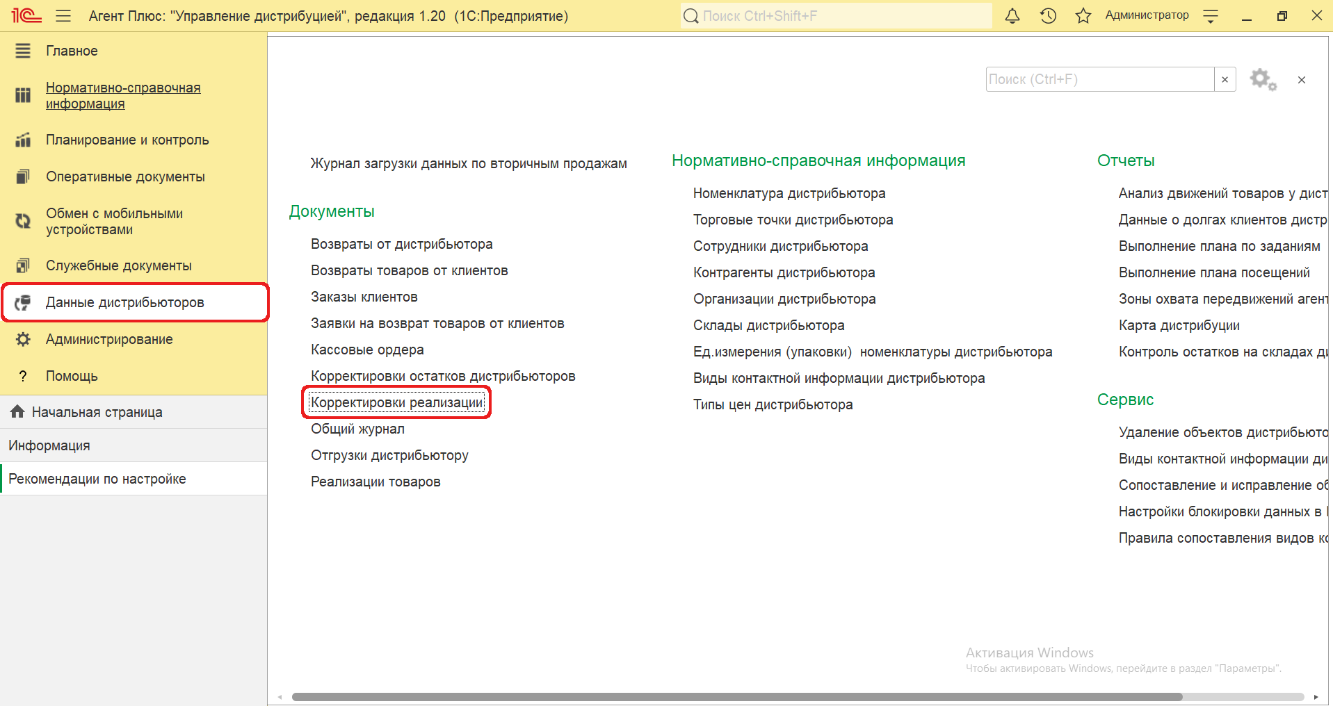
Task: Click the Обмен с мобильными устройствами sync icon
Action: click(23, 221)
